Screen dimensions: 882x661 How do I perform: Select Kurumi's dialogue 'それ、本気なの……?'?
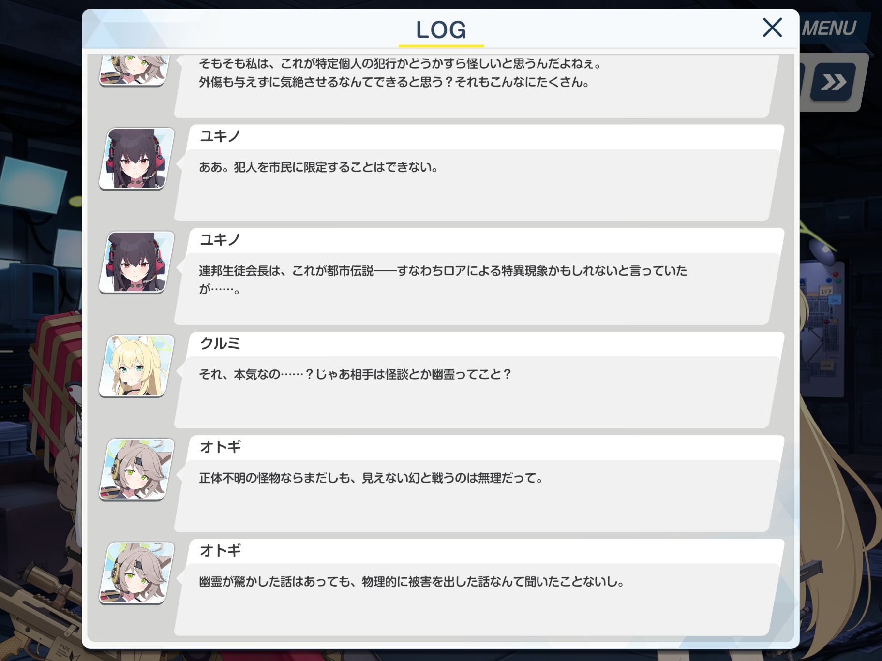click(x=356, y=374)
